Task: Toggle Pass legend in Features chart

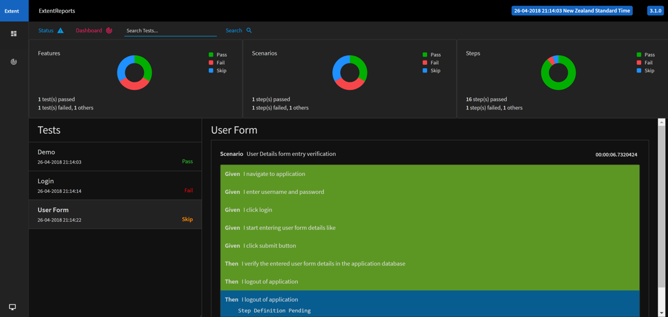Action: tap(218, 55)
